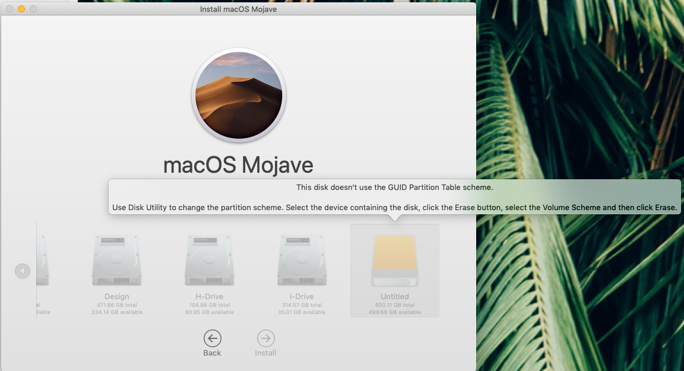Click the macOS Mojave desert logo
This screenshot has height=371, width=684.
coord(239,96)
